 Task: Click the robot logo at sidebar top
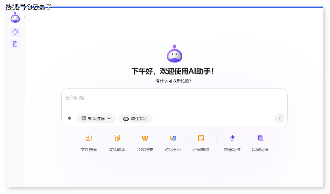coord(15,18)
